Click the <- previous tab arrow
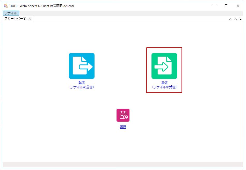 click(231, 19)
